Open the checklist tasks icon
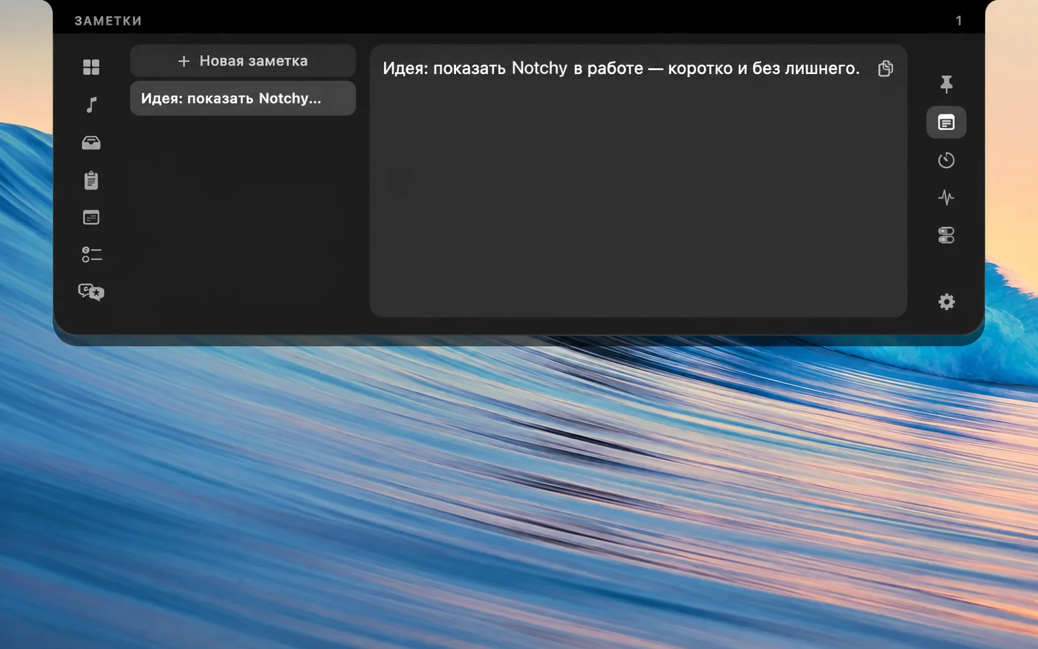1038x649 pixels. click(x=91, y=254)
